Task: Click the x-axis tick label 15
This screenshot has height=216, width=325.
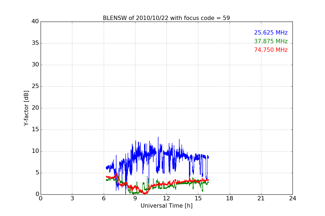Action: (x=198, y=198)
